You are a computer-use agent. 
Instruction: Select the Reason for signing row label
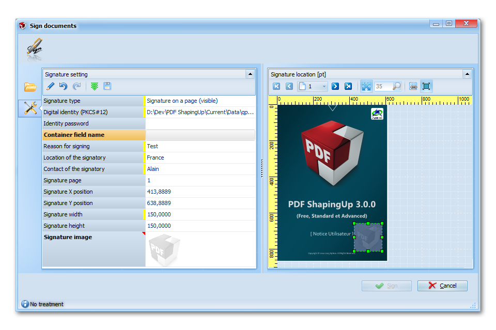point(94,146)
